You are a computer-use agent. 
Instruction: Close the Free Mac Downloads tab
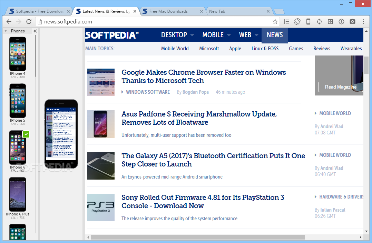tap(202, 11)
